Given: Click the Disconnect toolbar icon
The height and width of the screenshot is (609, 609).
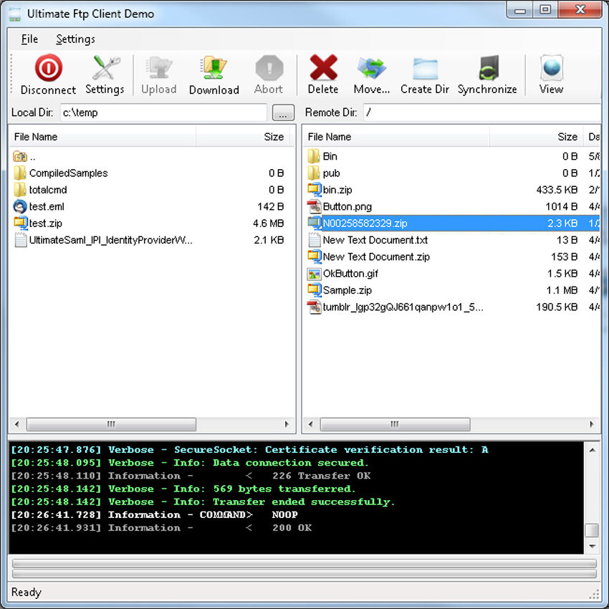Looking at the screenshot, I should click(x=48, y=68).
